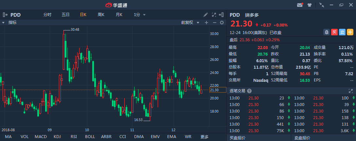Screen dimensions: 356x141
Task: Enable the MACD indicator
Action: (41, 137)
